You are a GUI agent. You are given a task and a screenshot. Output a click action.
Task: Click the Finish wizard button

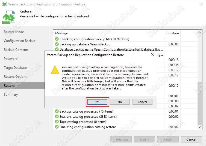168,139
